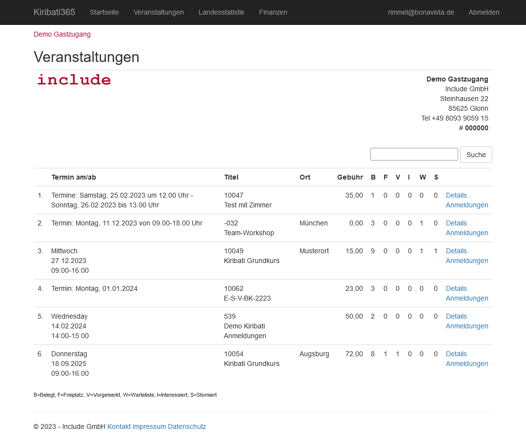Click the Musterort location cell
This screenshot has height=446, width=526.
(x=314, y=251)
